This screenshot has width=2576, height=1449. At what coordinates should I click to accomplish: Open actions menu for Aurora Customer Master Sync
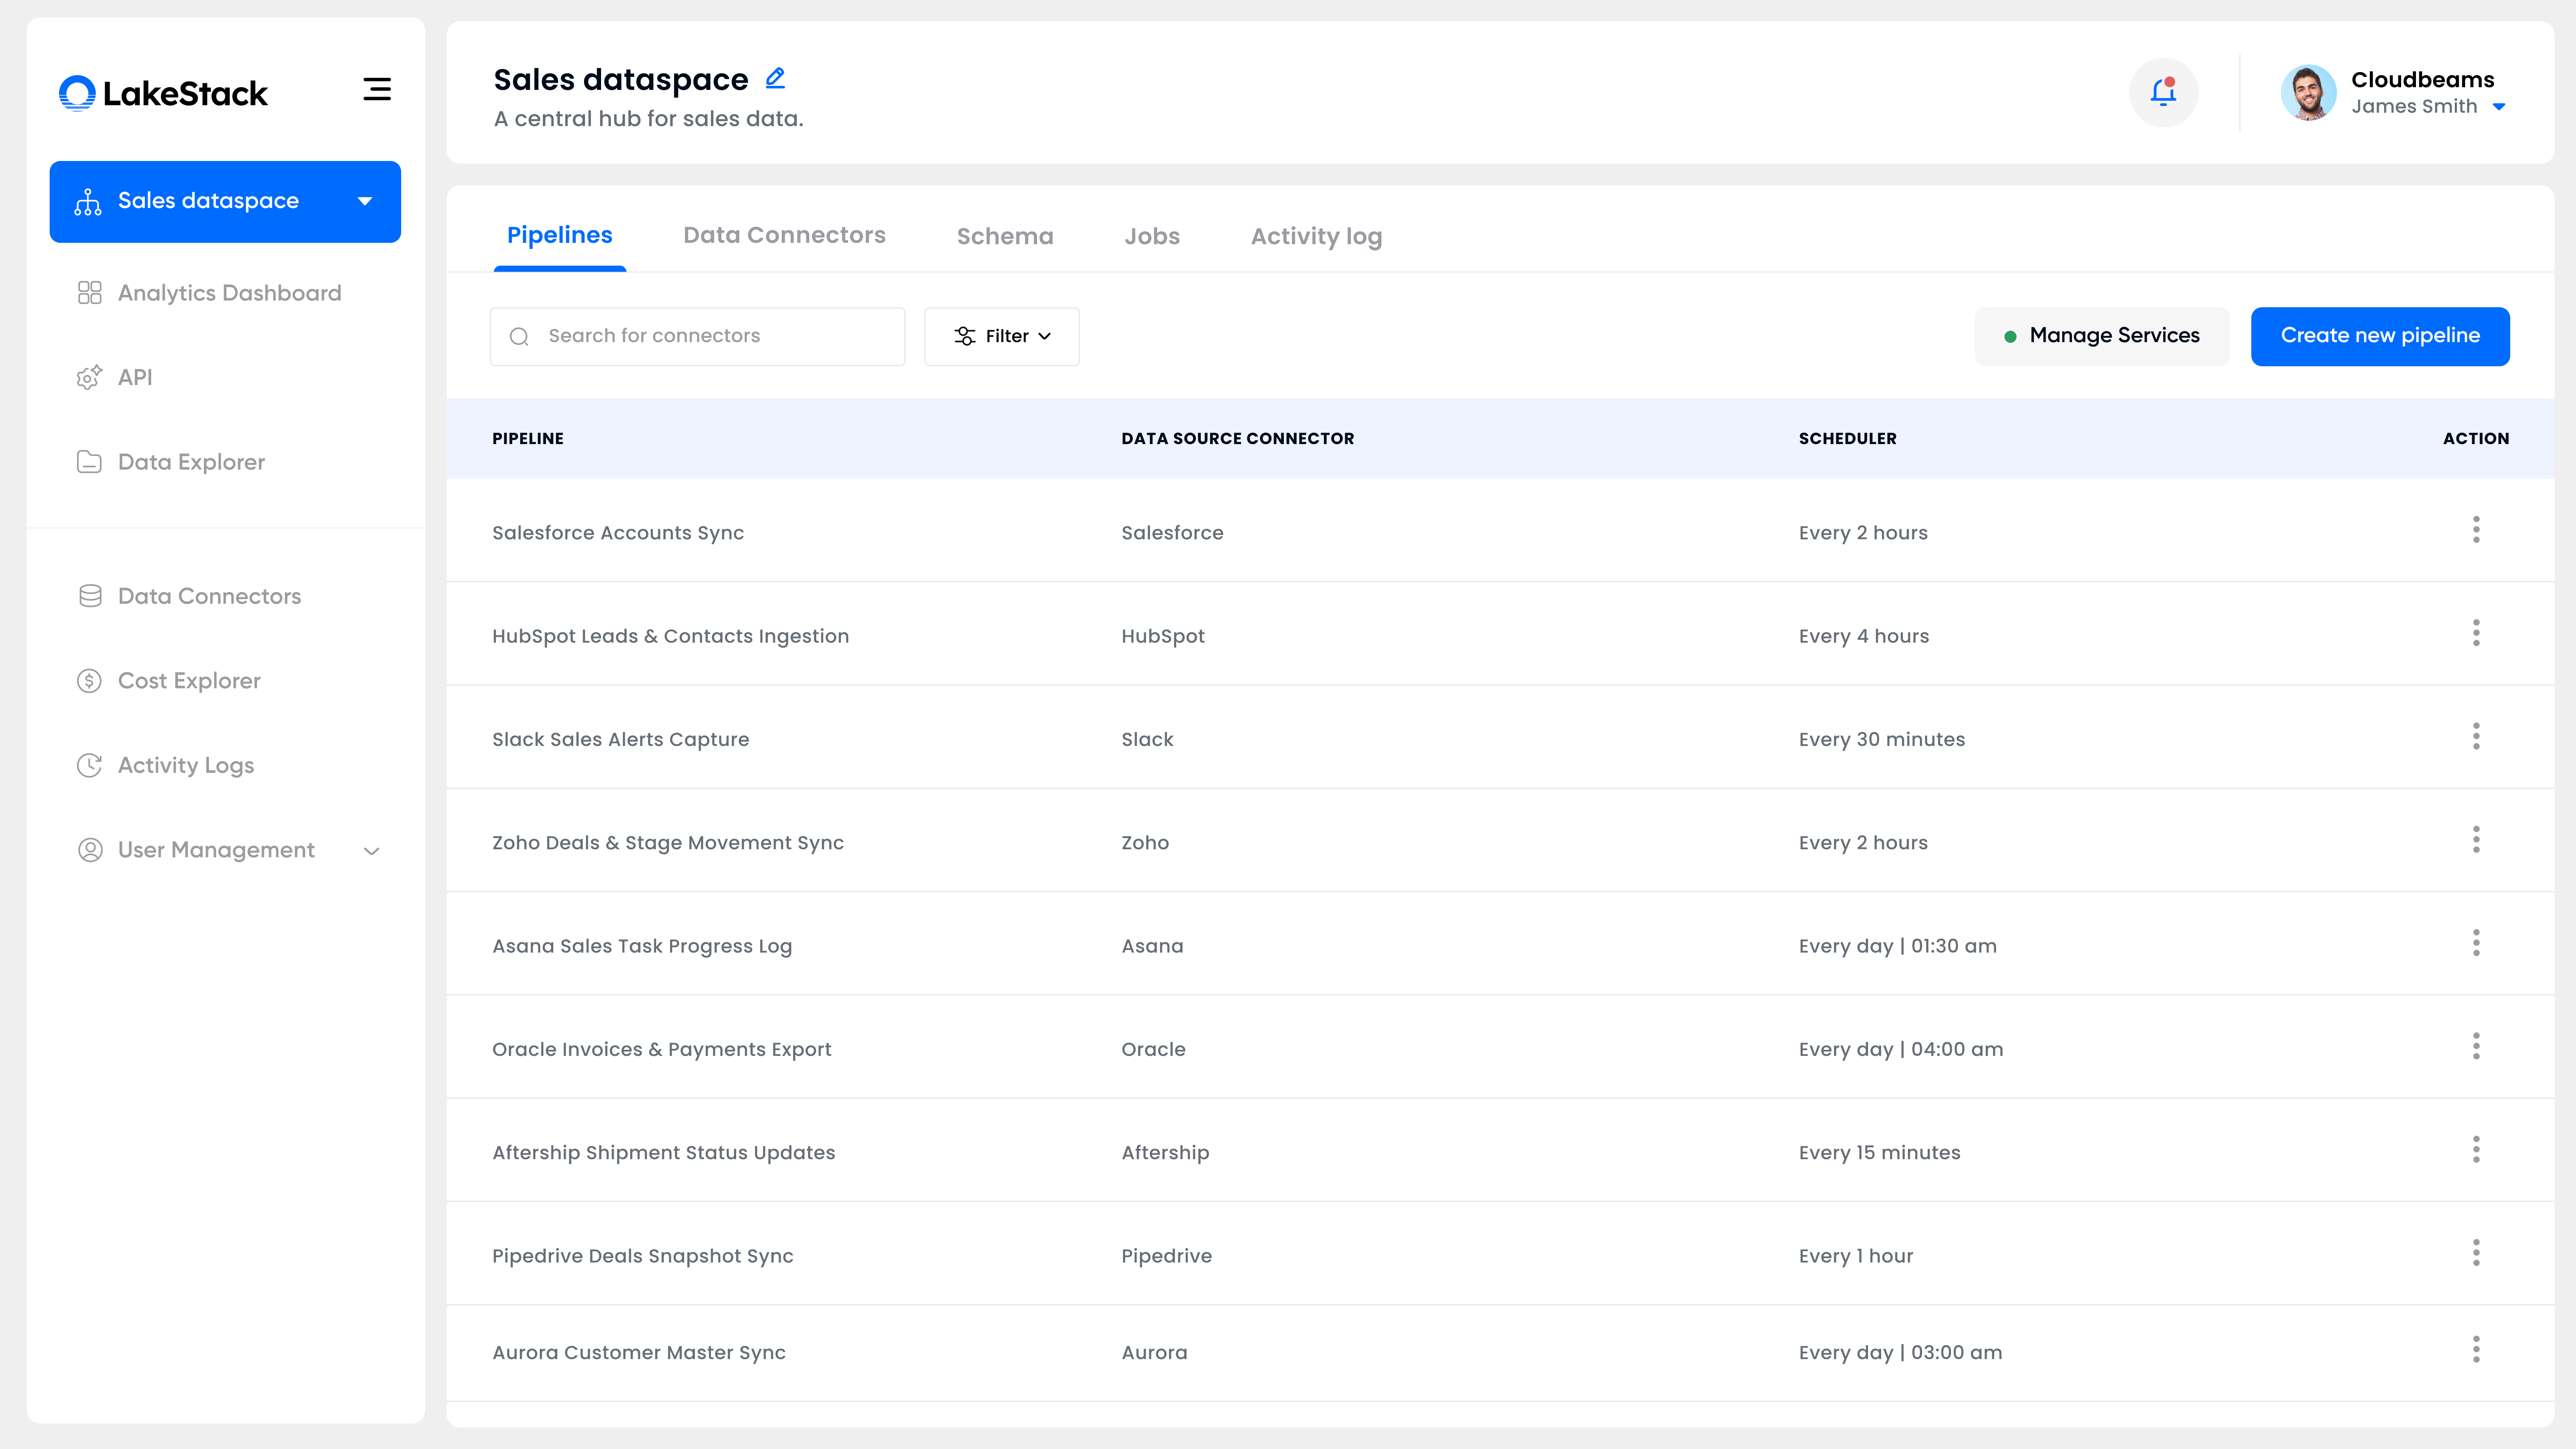(2476, 1350)
